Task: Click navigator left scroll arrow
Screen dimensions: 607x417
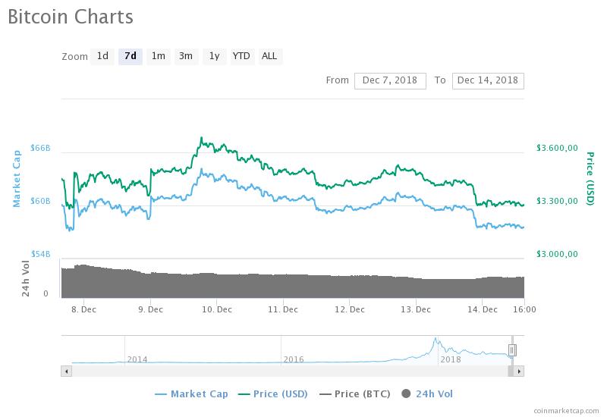Action: point(67,372)
